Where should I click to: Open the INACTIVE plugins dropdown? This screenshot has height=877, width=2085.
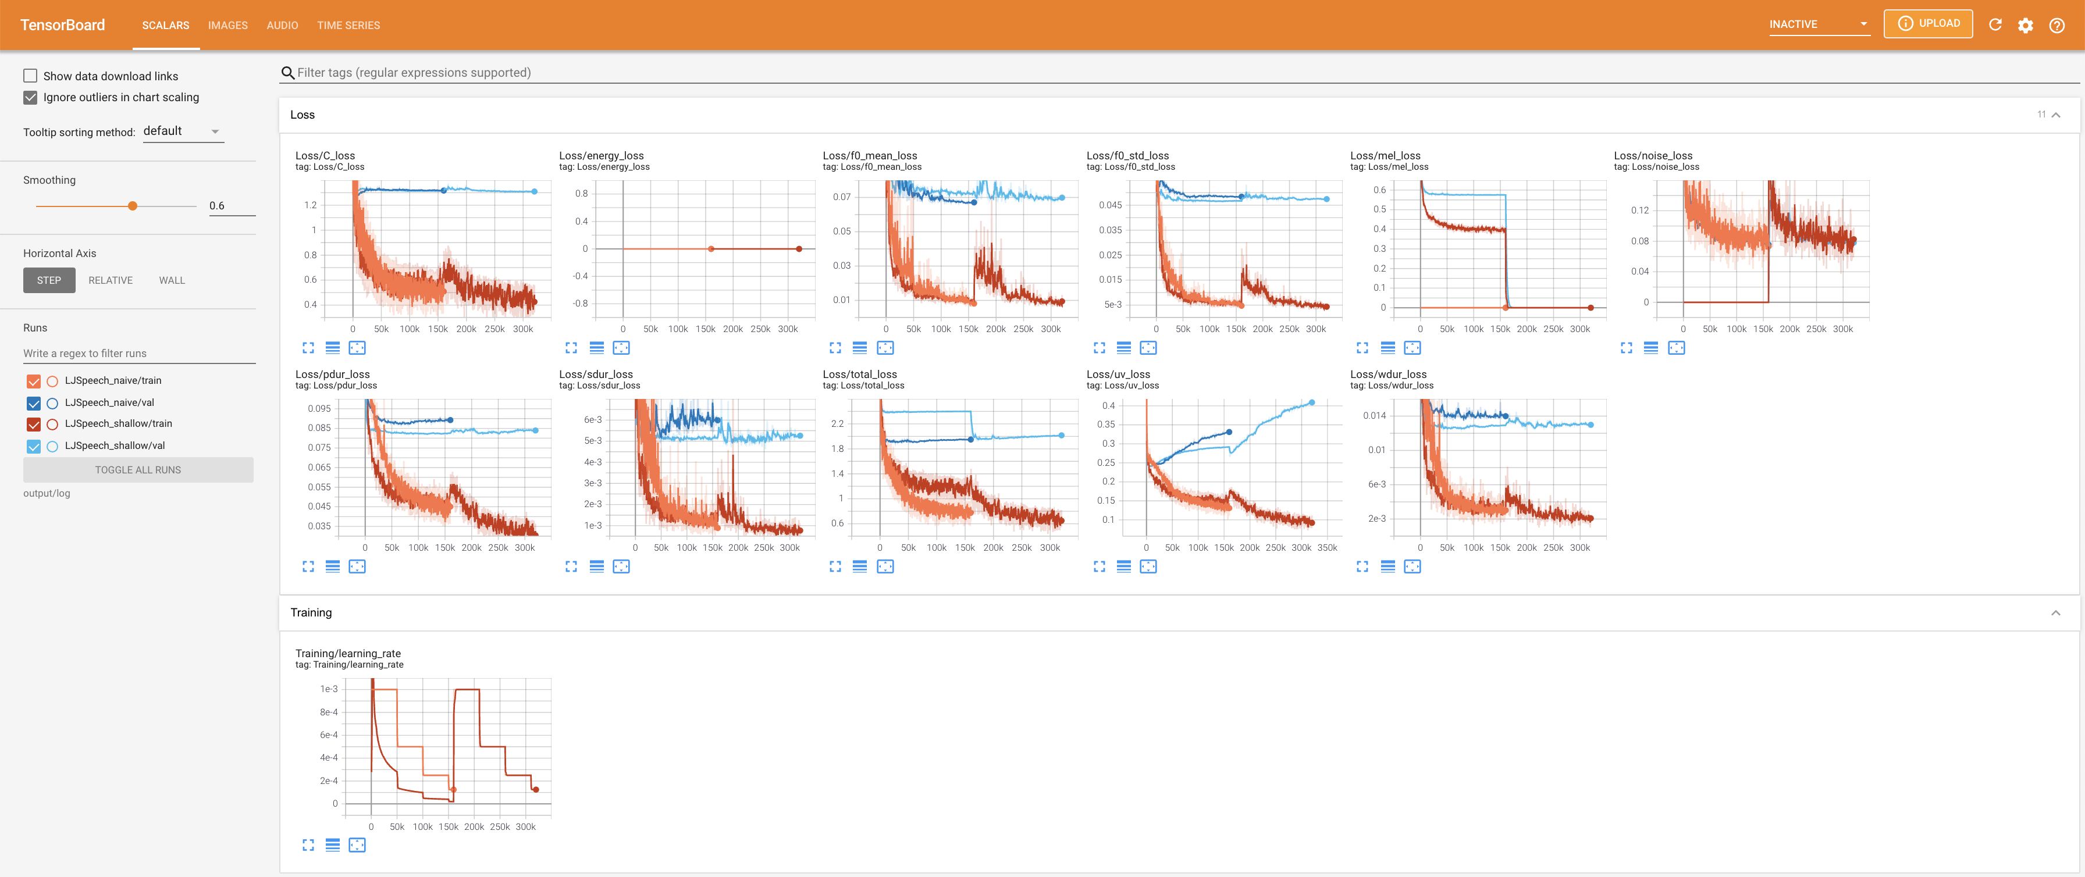[1818, 24]
